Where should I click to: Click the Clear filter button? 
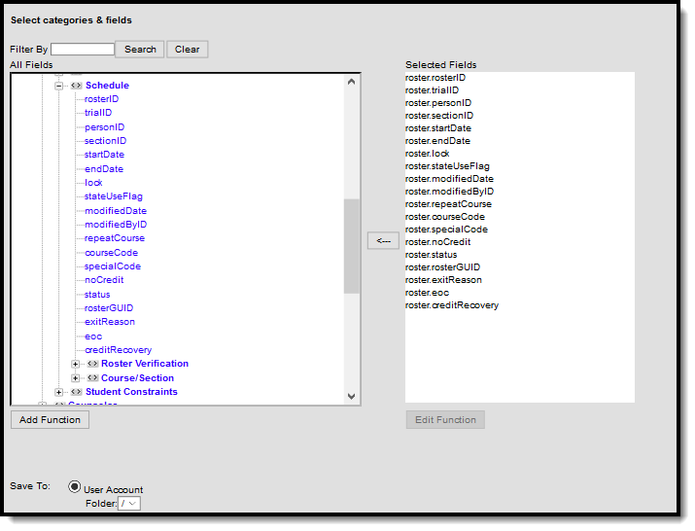pyautogui.click(x=187, y=50)
